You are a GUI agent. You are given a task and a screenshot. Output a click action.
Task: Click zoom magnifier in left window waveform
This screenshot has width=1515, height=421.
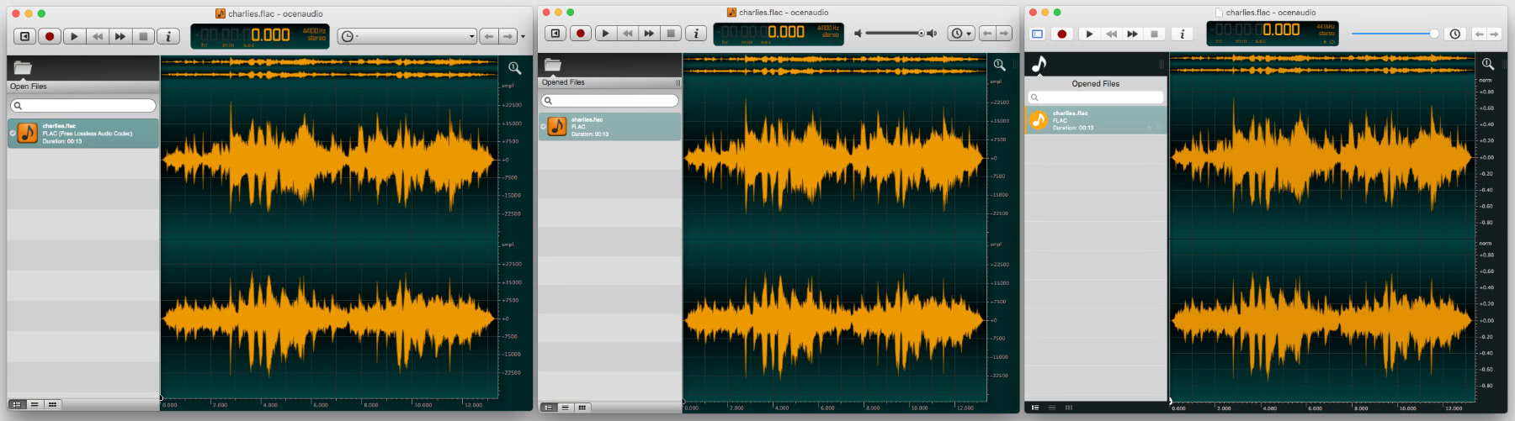pyautogui.click(x=514, y=67)
